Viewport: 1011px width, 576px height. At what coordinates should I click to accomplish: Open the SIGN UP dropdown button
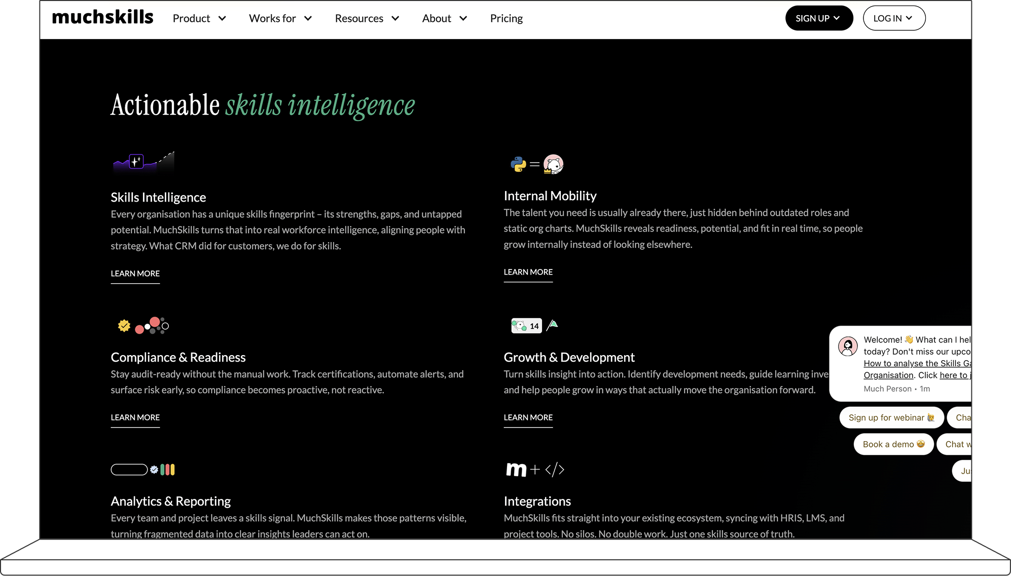click(818, 18)
